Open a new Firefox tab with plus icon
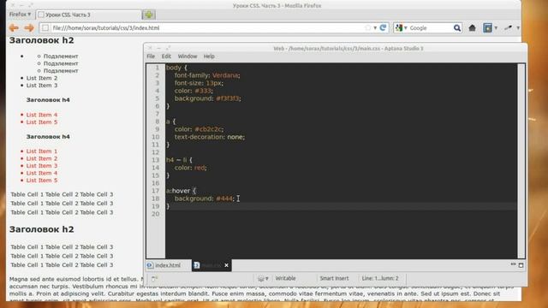This screenshot has width=548, height=308. tap(148, 15)
